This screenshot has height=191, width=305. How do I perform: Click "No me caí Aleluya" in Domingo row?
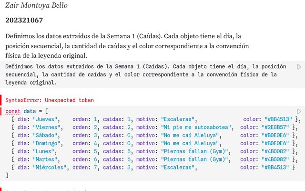point(190,143)
